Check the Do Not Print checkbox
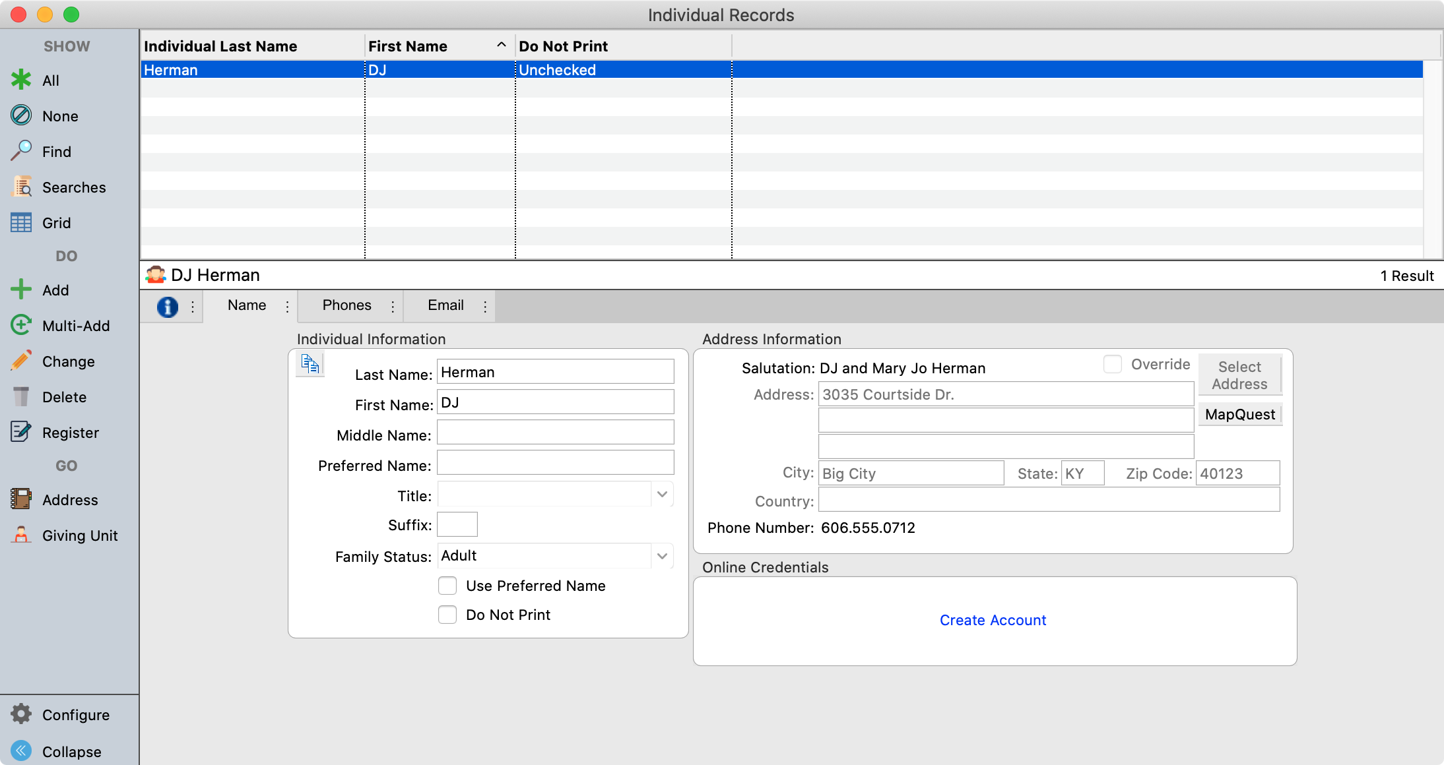This screenshot has height=765, width=1444. pos(447,615)
